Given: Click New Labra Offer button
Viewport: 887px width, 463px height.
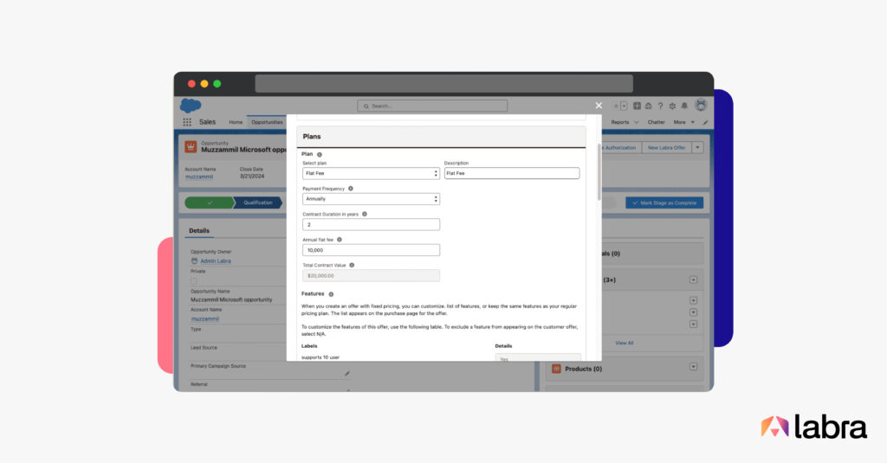Looking at the screenshot, I should 666,147.
